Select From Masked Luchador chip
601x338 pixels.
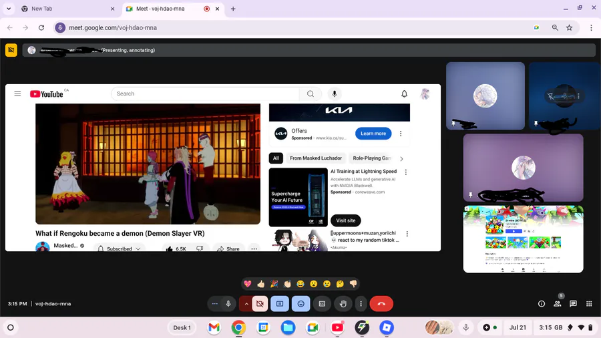click(x=316, y=158)
